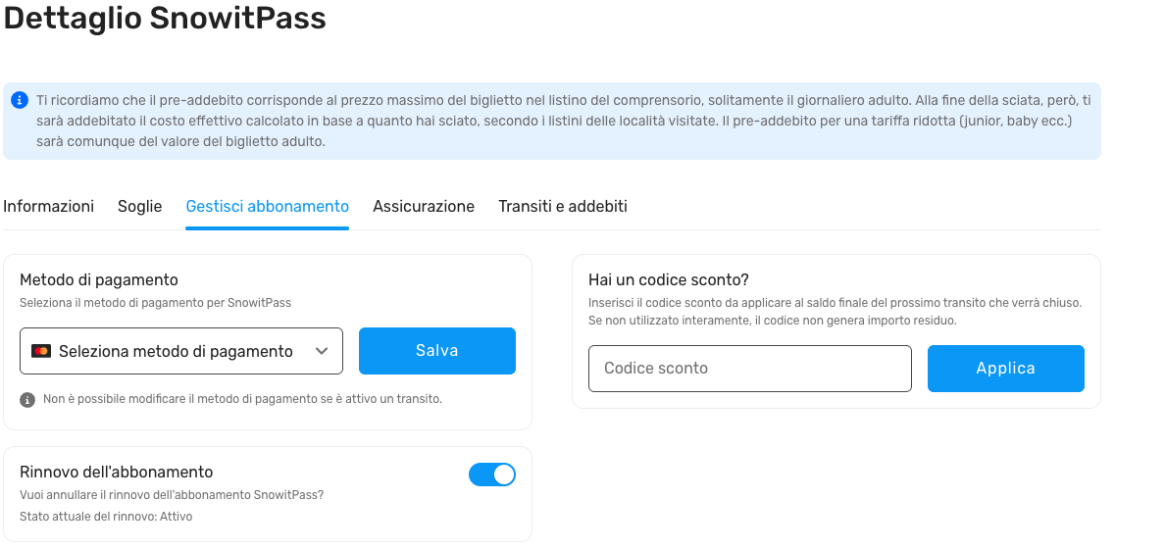Viewport: 1165px width, 550px height.
Task: Click the "Rinnovo dell'abbonamento" card title
Action: (116, 472)
